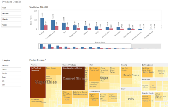Click the Region search magnifier icon
The image size is (170, 108).
tap(3, 60)
